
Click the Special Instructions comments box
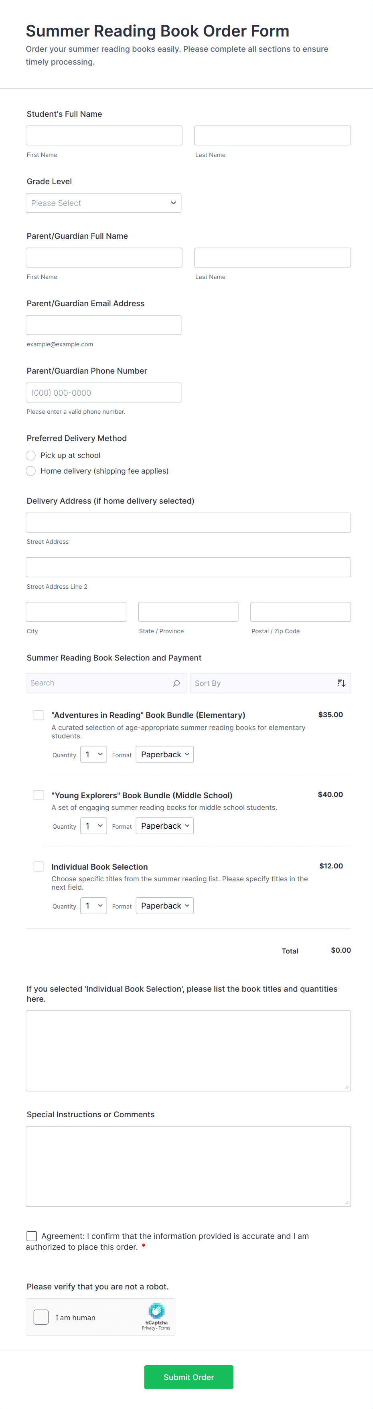tap(188, 1166)
